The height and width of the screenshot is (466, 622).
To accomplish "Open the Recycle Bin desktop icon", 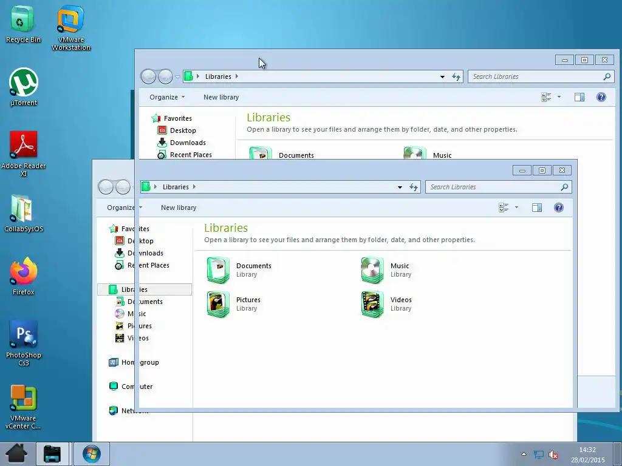I will tap(23, 24).
